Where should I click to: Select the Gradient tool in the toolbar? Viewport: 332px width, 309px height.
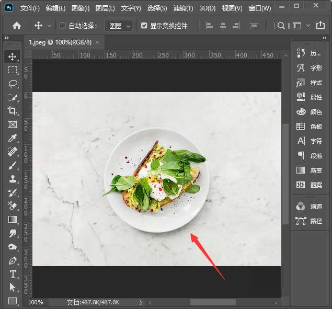pos(13,220)
